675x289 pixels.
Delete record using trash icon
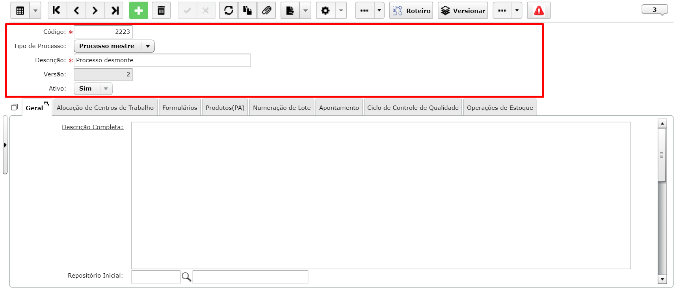coord(161,11)
